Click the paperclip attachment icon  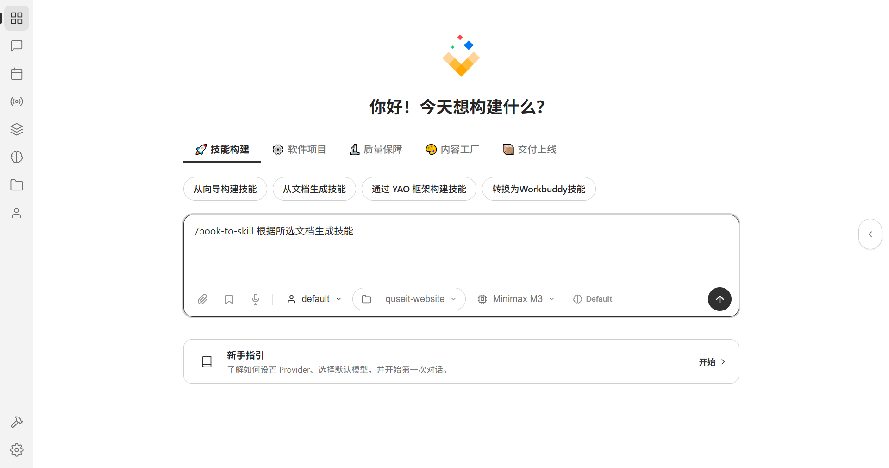pos(202,299)
